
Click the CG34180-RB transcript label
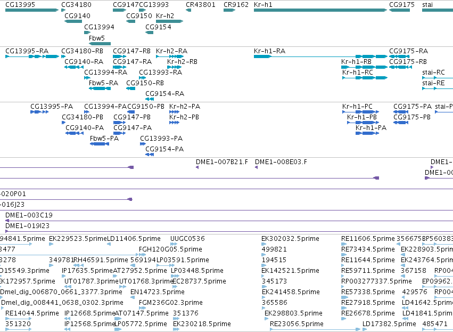(x=83, y=51)
